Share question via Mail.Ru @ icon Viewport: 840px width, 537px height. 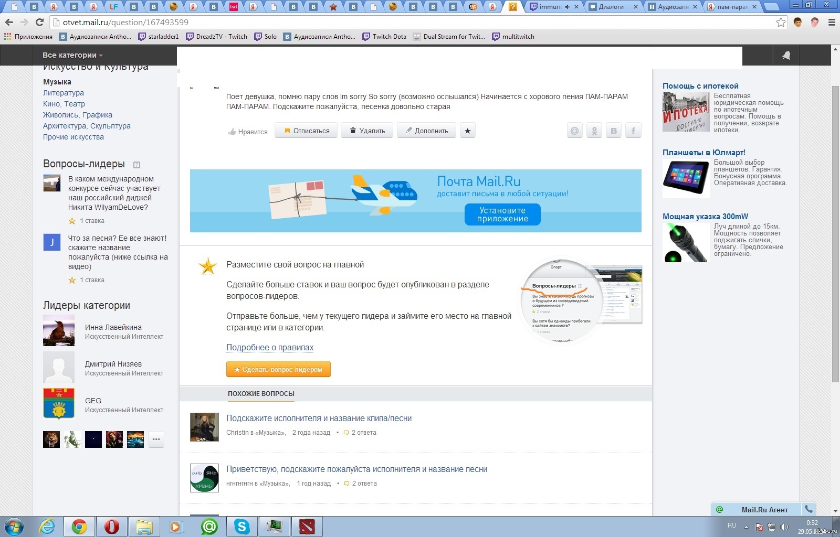point(575,131)
